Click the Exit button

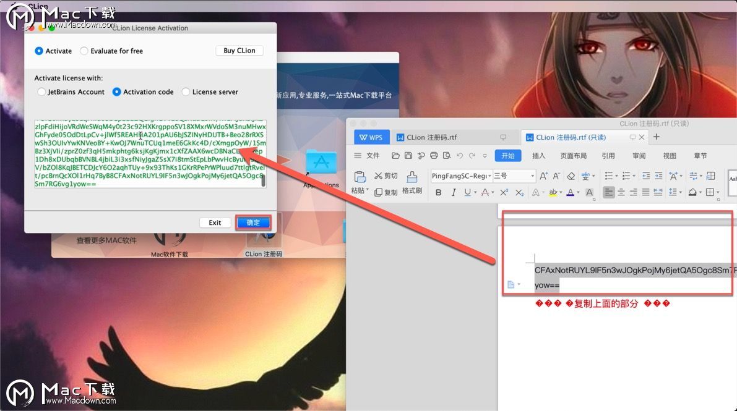tap(215, 222)
